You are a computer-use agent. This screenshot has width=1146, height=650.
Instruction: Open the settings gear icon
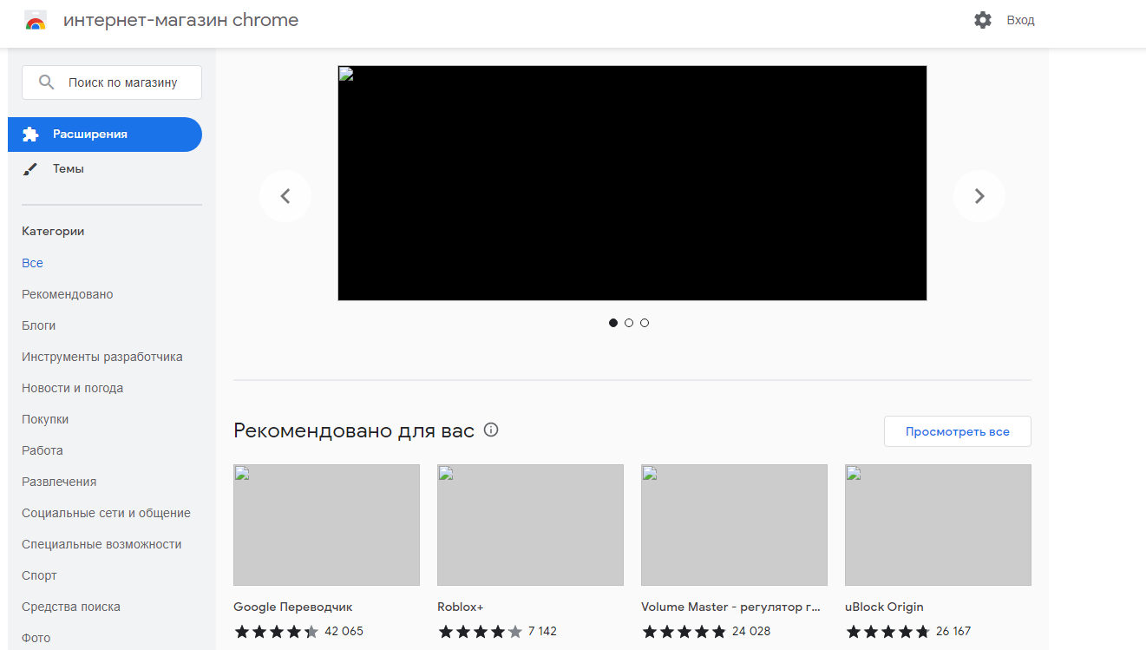982,19
